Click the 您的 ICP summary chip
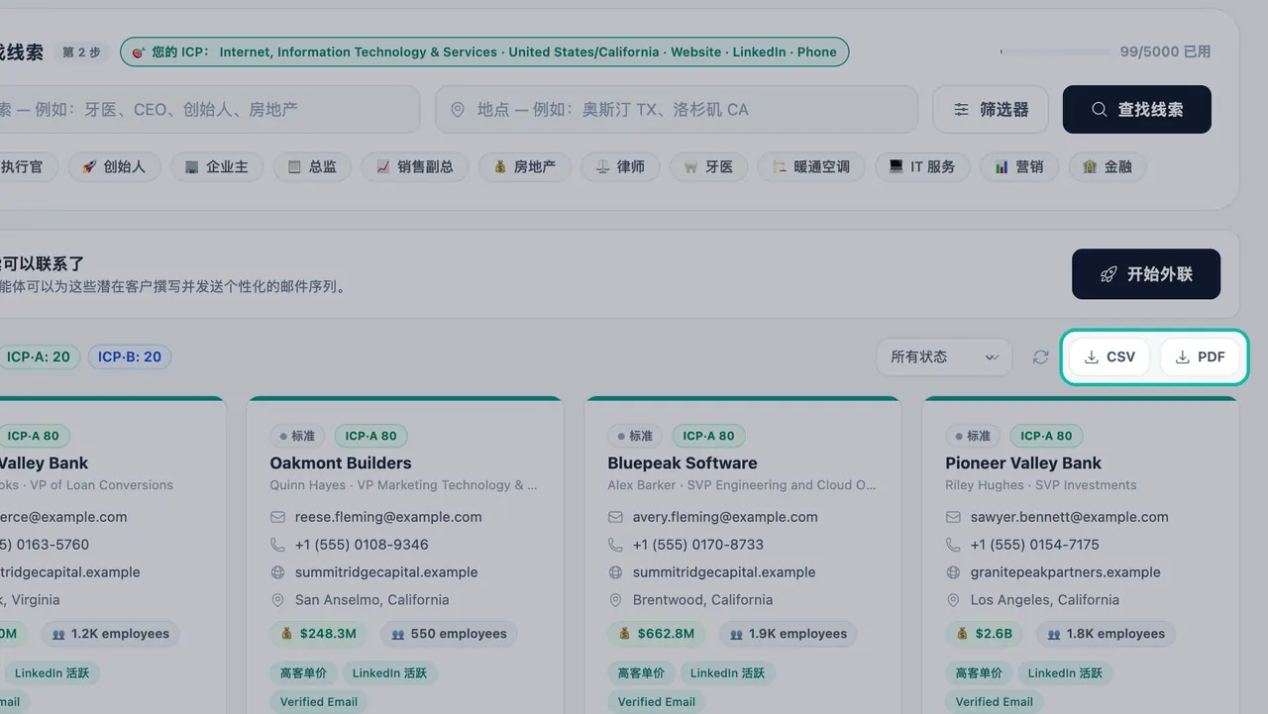The image size is (1268, 714). click(484, 52)
